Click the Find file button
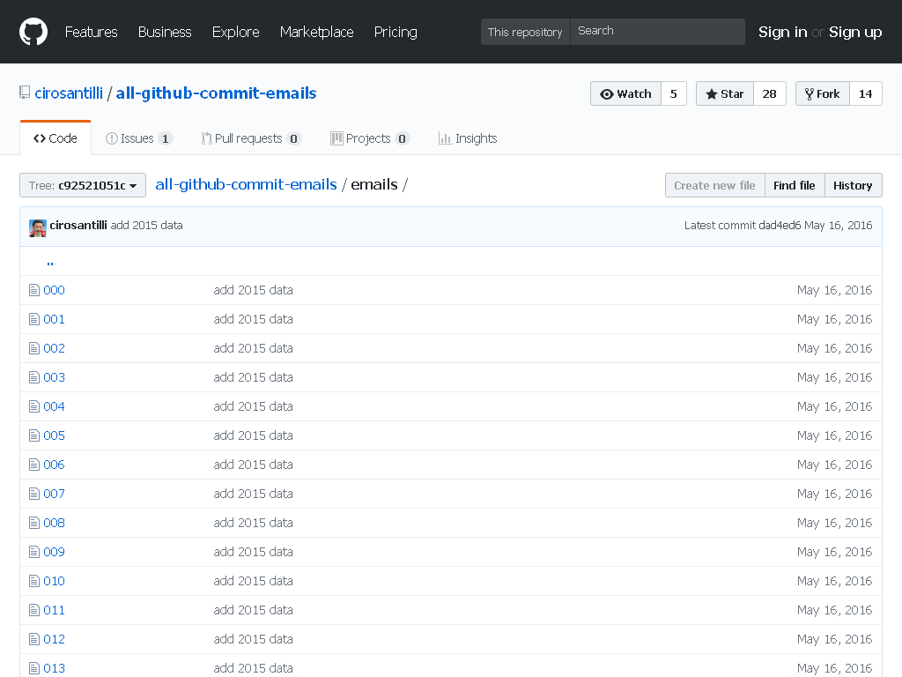This screenshot has height=677, width=902. [x=795, y=185]
